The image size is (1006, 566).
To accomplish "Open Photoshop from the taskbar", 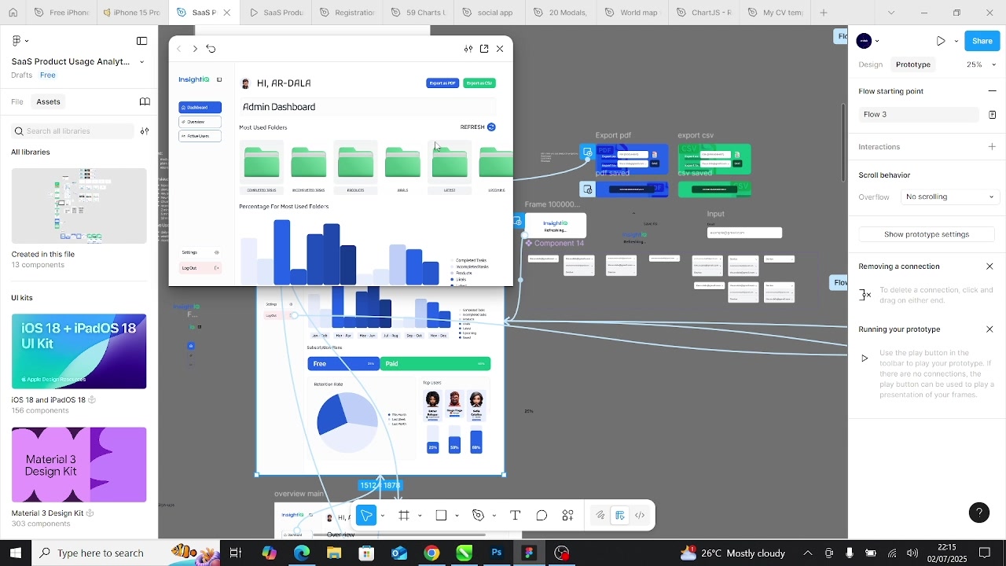I will coord(497,553).
